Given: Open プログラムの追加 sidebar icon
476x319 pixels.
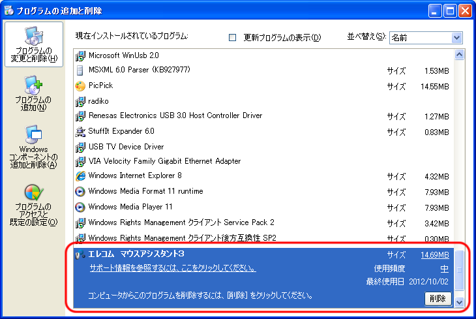Looking at the screenshot, I should coord(34,93).
